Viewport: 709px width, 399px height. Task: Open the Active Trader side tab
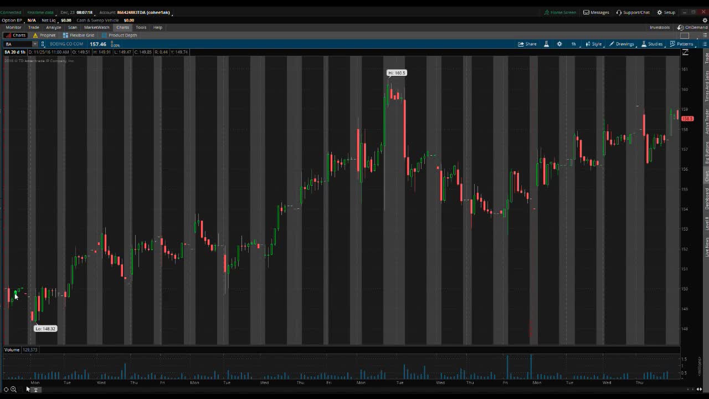click(706, 121)
